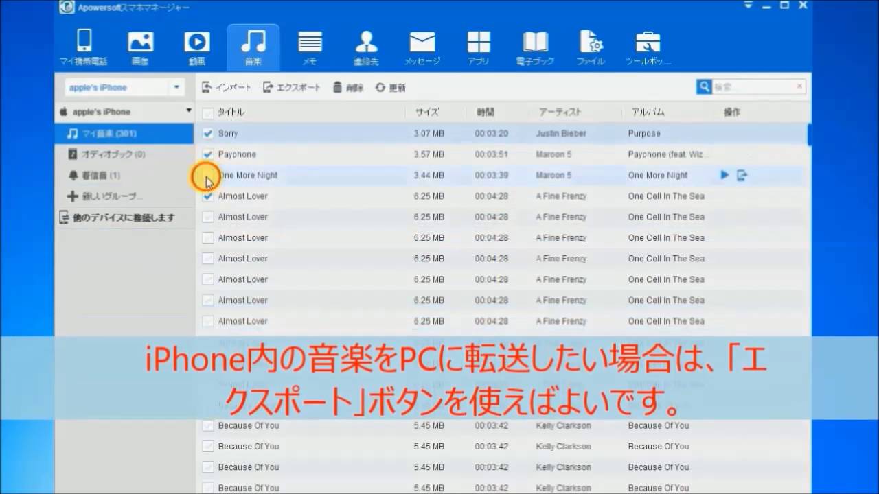Image resolution: width=879 pixels, height=494 pixels.
Task: Click the Delete (削除) trash button
Action: pos(348,88)
